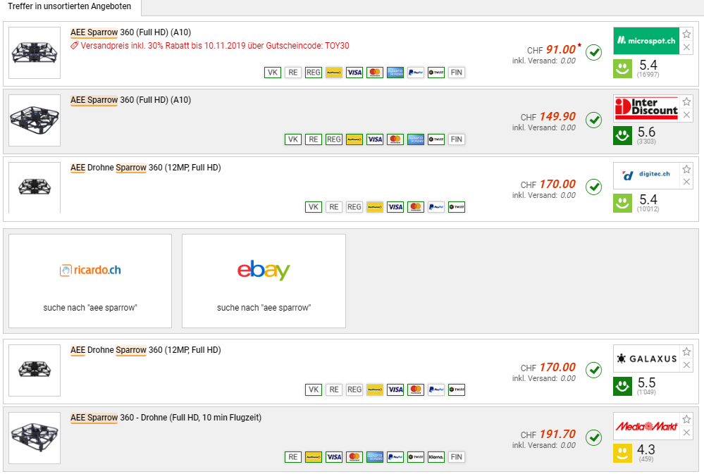This screenshot has width=704, height=474.
Task: Toggle the favorite star on MediaMarkt offer
Action: click(x=687, y=419)
